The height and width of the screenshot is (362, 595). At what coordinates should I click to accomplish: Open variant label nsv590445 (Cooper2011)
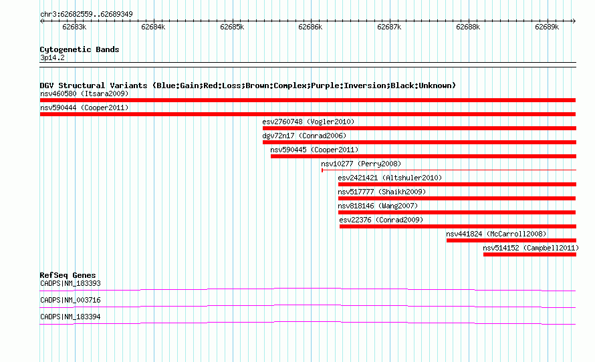pos(314,150)
